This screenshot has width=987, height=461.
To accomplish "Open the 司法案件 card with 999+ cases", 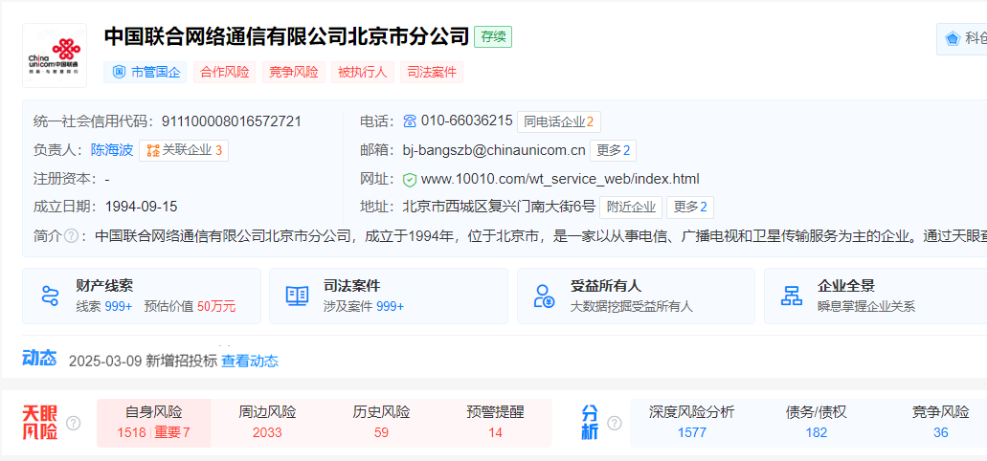I will pyautogui.click(x=389, y=296).
